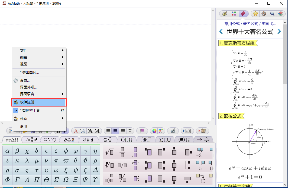Insert Greek letter beta

click(x=17, y=151)
